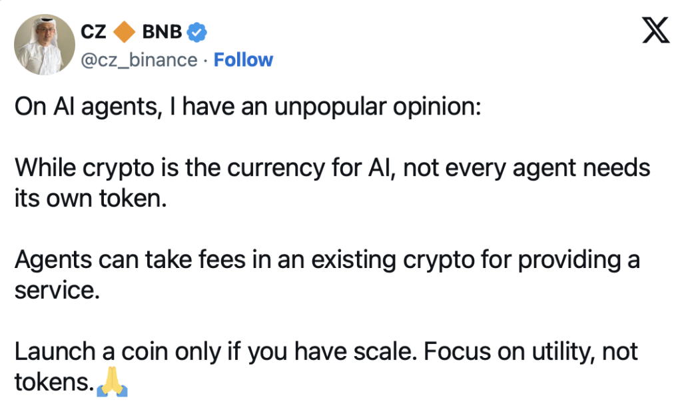Open the @cz_binance handle link
The height and width of the screenshot is (402, 682).
coord(139,60)
